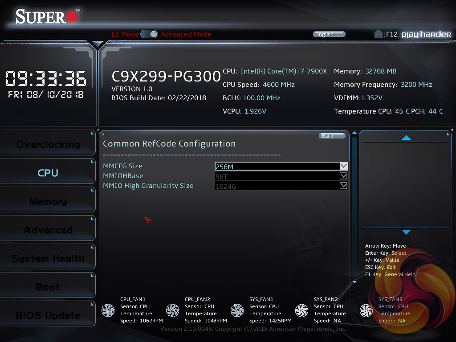Open the CPU menu

point(48,172)
